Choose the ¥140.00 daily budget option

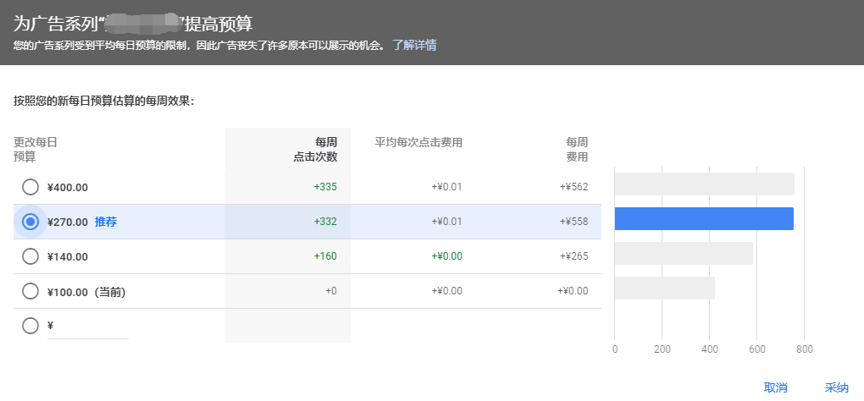point(30,256)
